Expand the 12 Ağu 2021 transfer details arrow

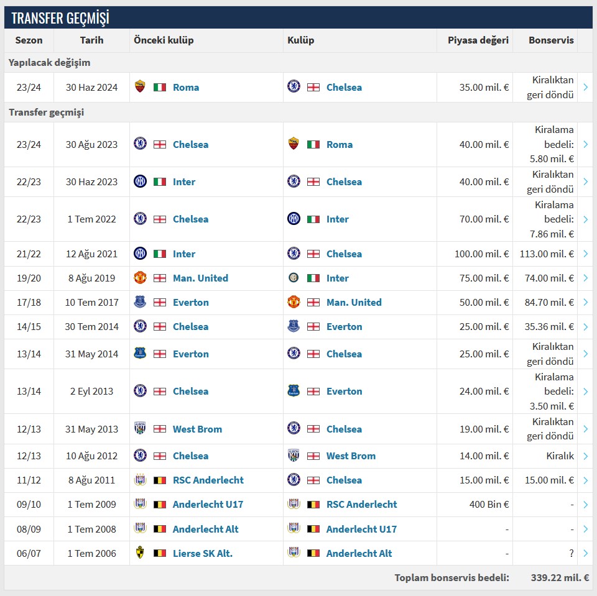[x=585, y=254]
